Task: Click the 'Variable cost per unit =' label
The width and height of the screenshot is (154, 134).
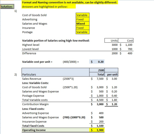Action: point(37,62)
